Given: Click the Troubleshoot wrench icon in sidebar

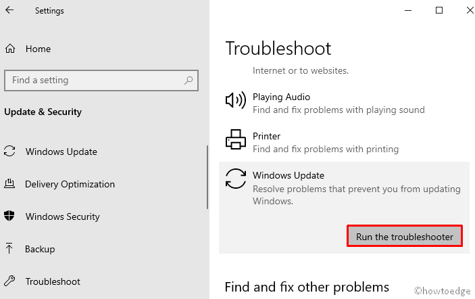Looking at the screenshot, I should click(9, 281).
